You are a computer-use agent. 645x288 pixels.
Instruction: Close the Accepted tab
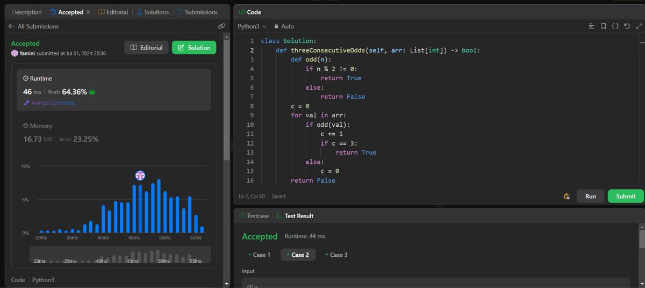pyautogui.click(x=89, y=12)
